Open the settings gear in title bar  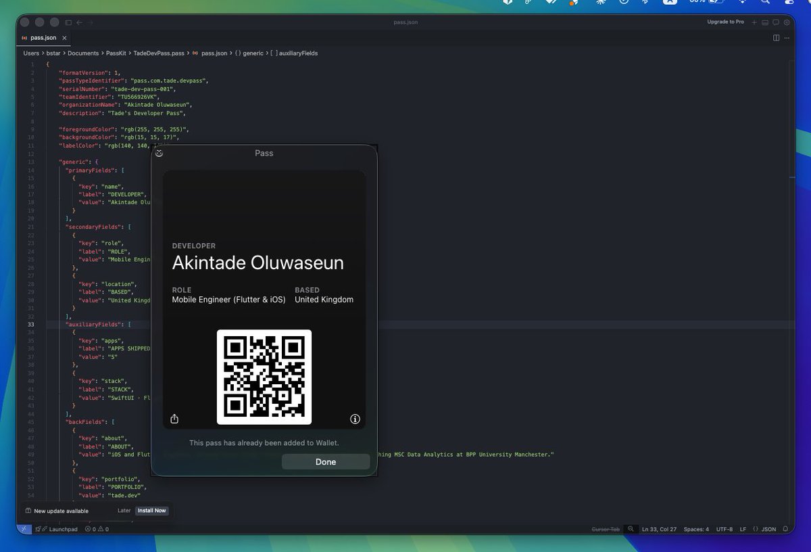point(787,22)
